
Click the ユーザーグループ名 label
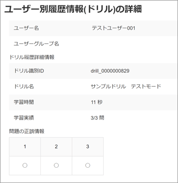[36, 44]
